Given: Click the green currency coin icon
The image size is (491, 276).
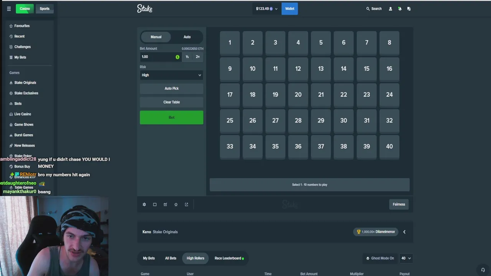Looking at the screenshot, I should click(177, 57).
